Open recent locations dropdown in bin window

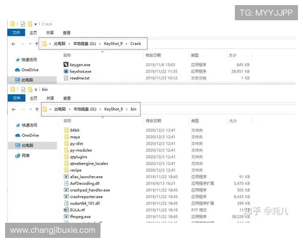point(30,109)
